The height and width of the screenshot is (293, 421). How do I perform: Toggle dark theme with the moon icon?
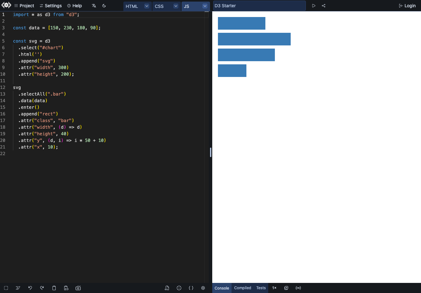tap(104, 6)
